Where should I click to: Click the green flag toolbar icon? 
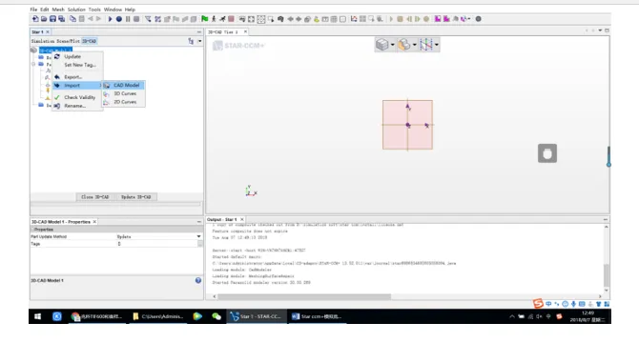coord(205,19)
